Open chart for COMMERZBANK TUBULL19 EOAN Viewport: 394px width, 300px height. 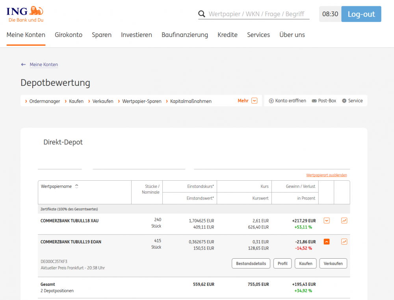(344, 242)
